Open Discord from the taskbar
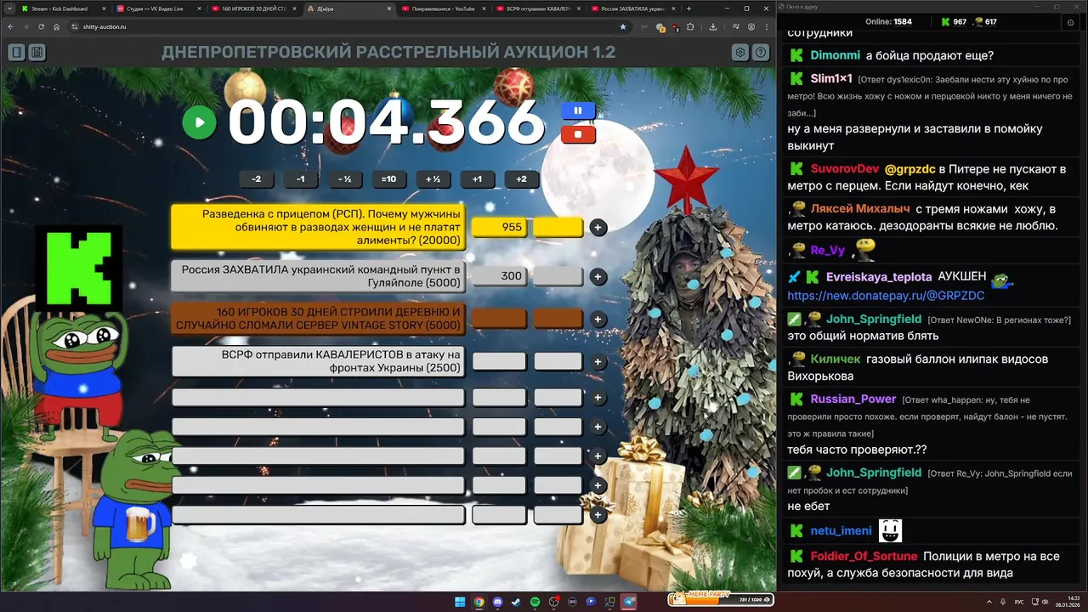This screenshot has width=1088, height=612. (497, 602)
